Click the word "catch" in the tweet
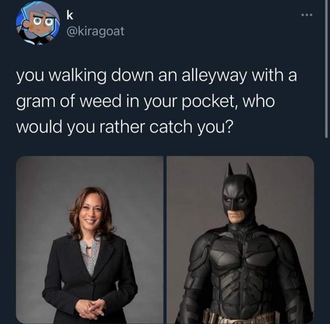 pyautogui.click(x=171, y=127)
